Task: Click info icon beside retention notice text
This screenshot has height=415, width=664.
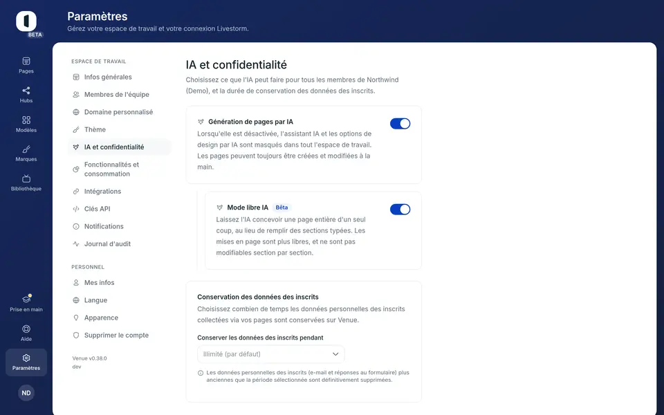Action: (x=201, y=373)
